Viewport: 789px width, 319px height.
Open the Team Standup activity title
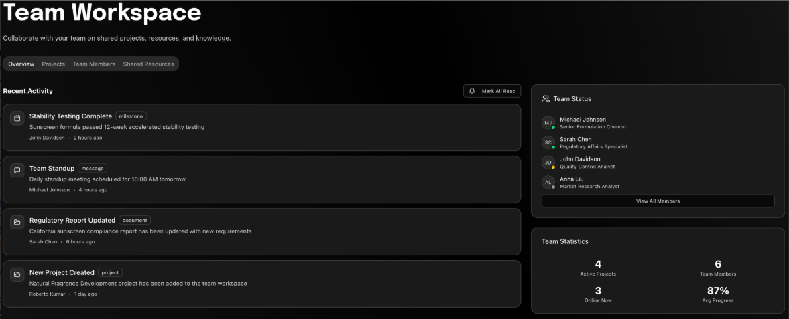[52, 169]
